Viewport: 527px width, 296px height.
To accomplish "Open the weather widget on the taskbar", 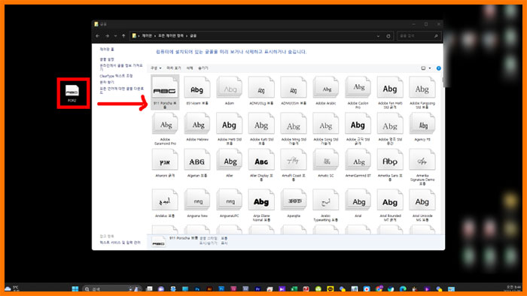I will click(12, 288).
